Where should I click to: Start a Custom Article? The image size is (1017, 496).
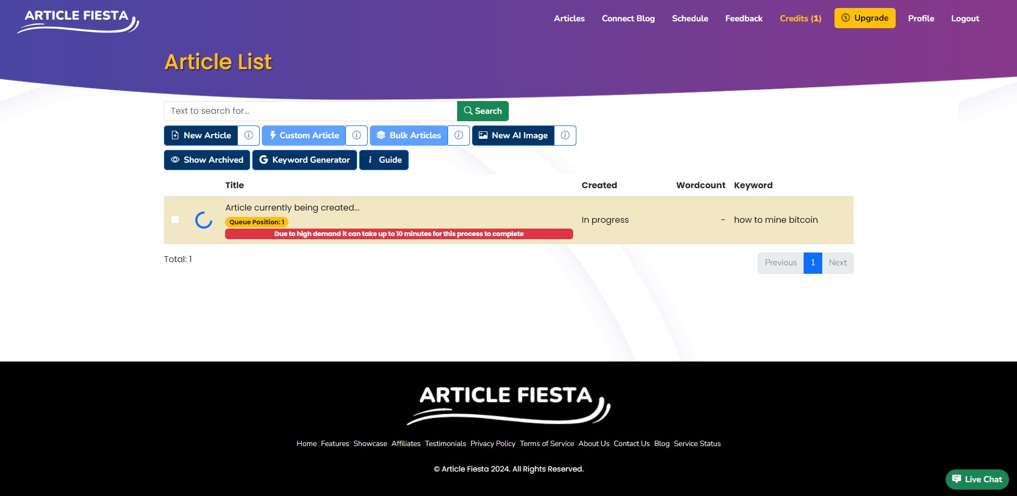coord(304,136)
